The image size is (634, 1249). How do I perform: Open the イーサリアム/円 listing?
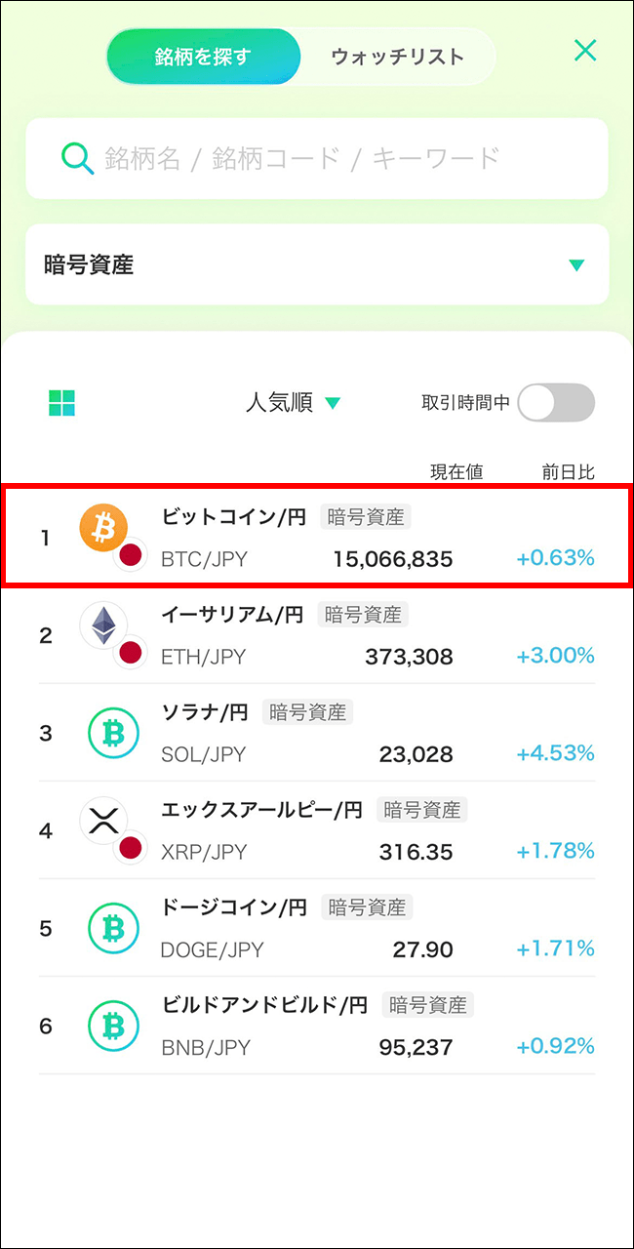[x=231, y=616]
